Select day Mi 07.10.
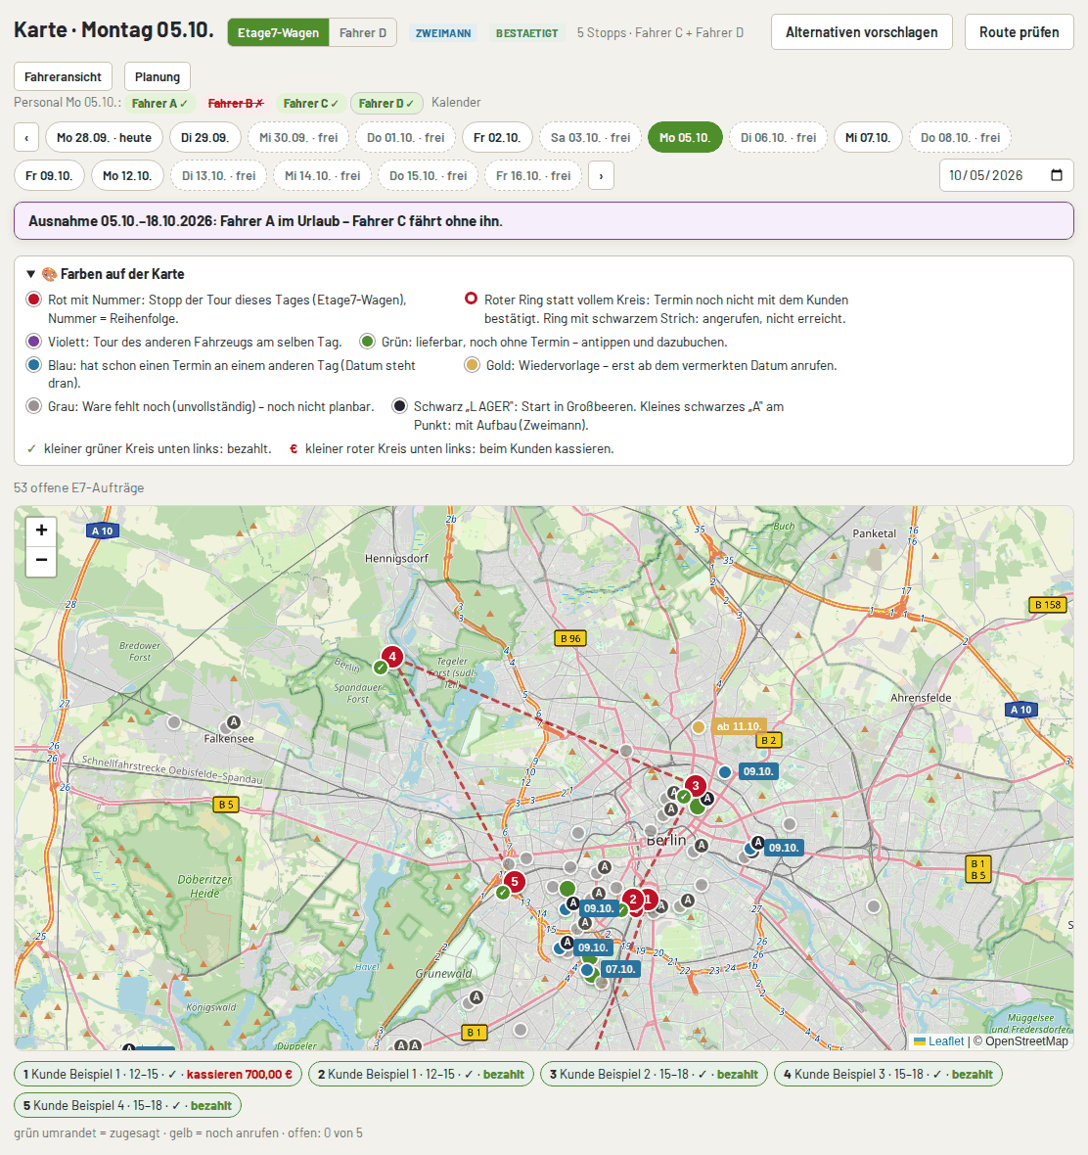 [868, 138]
